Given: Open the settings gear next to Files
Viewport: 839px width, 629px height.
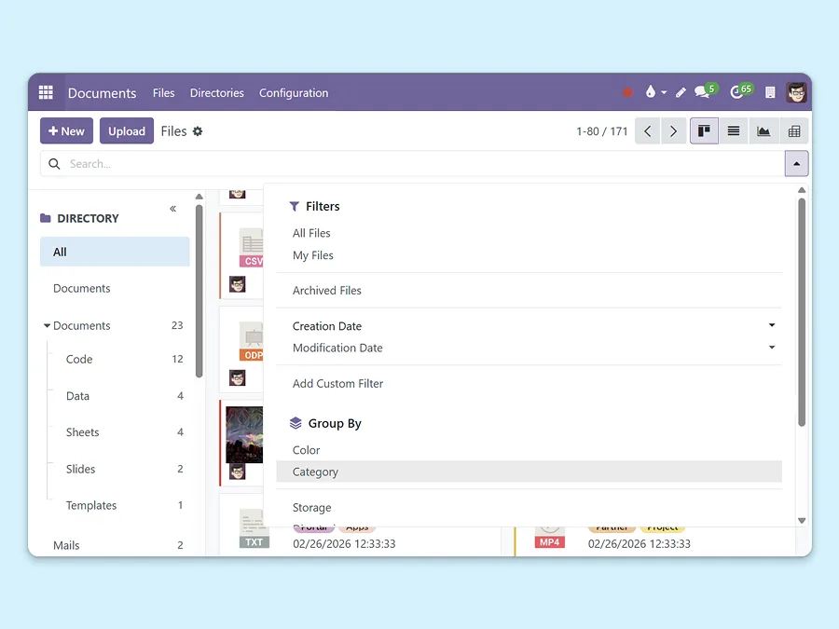Looking at the screenshot, I should [199, 130].
